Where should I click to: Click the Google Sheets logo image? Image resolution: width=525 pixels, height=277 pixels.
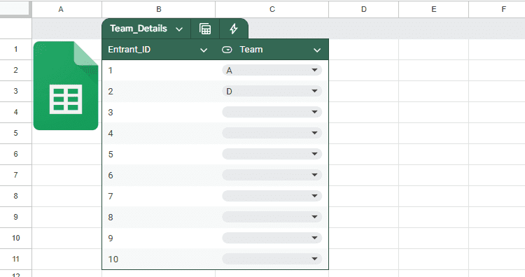(x=66, y=85)
